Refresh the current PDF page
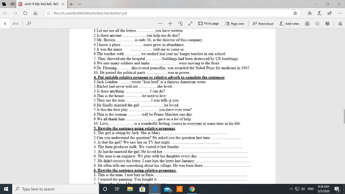This screenshot has height=194, width=345. point(25,13)
